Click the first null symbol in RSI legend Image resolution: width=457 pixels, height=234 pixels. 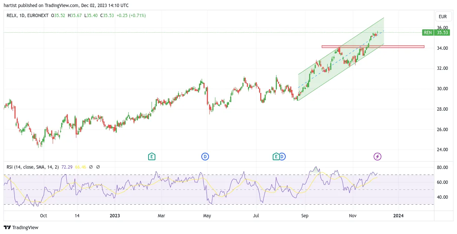point(91,167)
